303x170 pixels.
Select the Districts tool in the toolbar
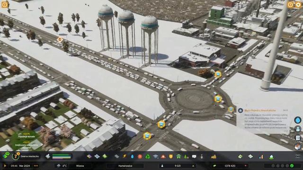(97, 156)
